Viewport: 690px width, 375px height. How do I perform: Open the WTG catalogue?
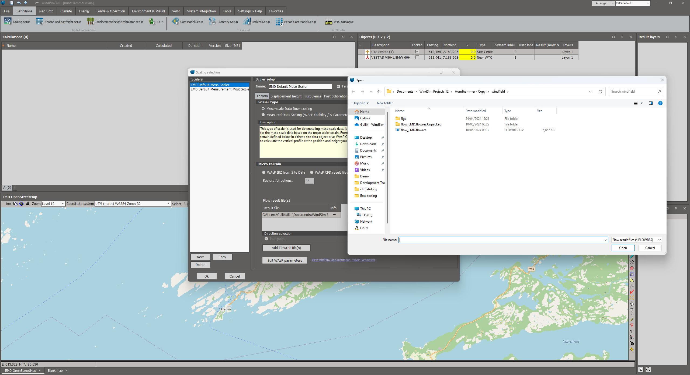tap(339, 22)
